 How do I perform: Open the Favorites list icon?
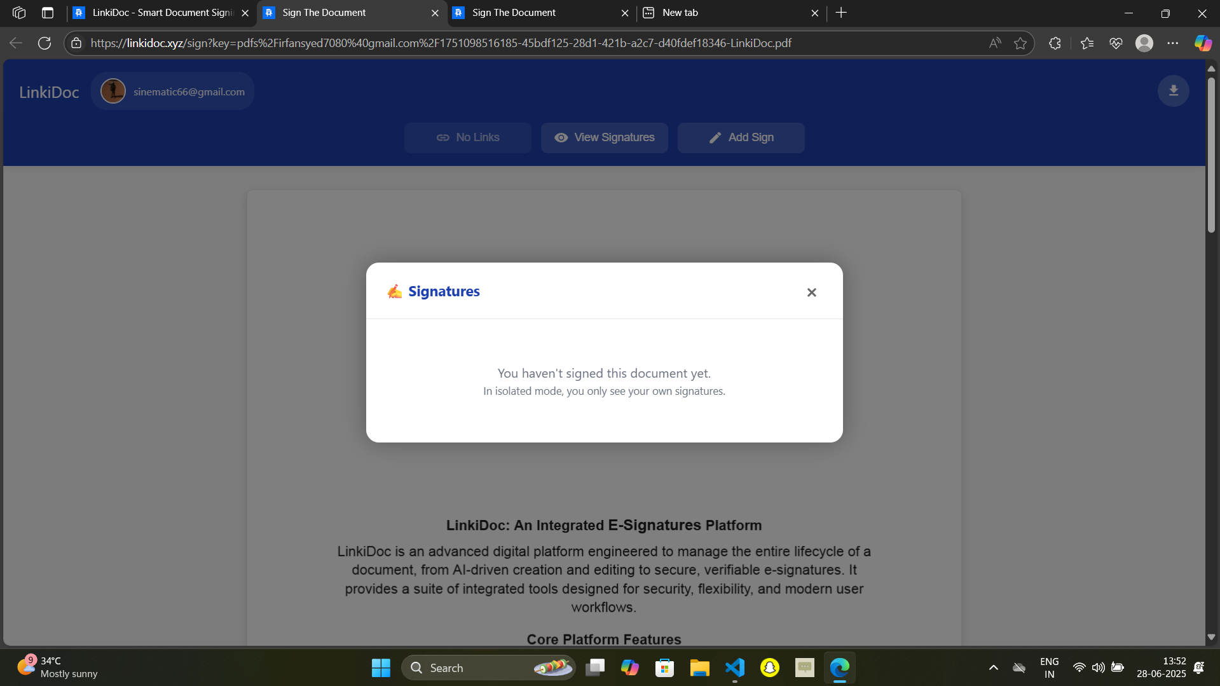click(x=1086, y=43)
